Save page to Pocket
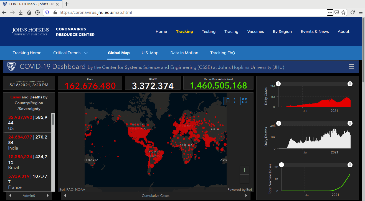The image size is (365, 201). [336, 12]
